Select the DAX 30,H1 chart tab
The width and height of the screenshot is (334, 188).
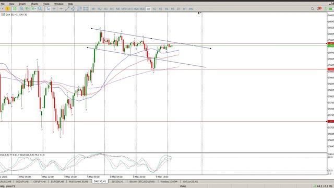(x=100, y=182)
